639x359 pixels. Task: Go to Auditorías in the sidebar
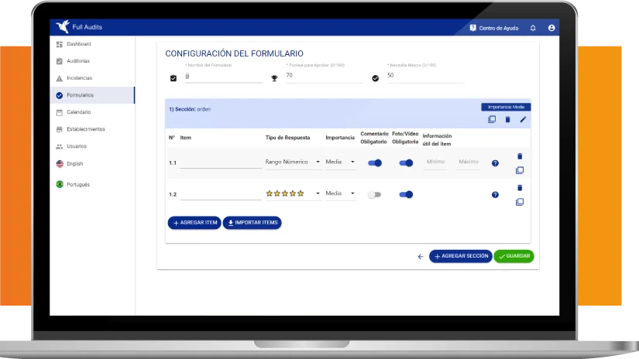click(x=77, y=61)
